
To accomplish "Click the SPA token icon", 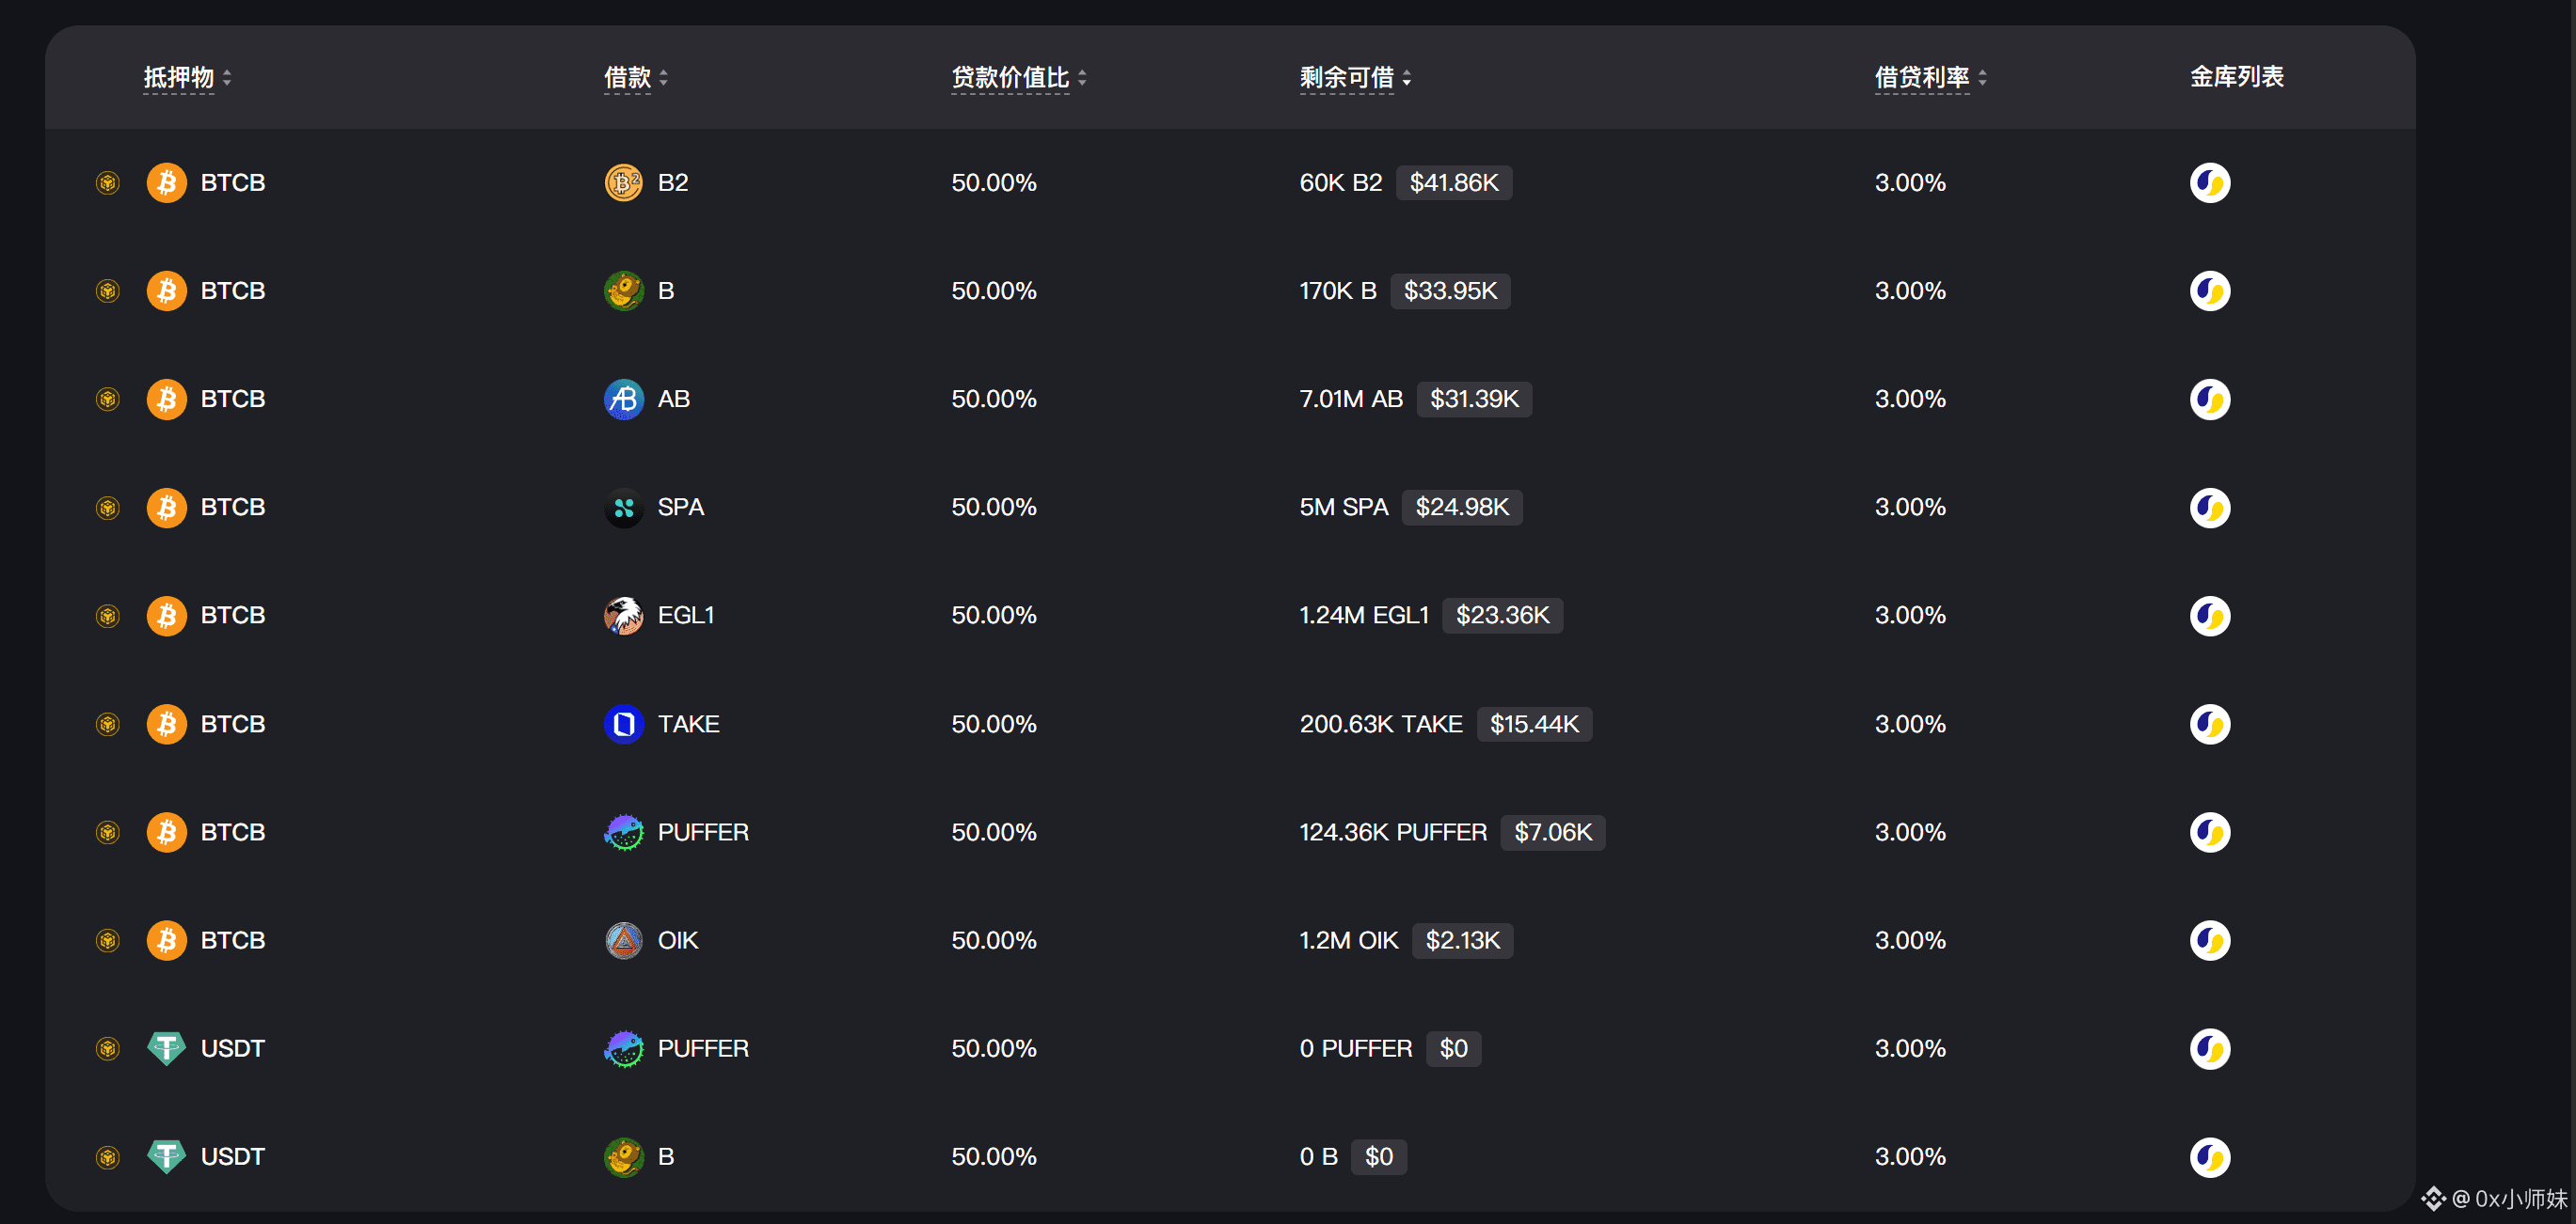I will [x=623, y=508].
